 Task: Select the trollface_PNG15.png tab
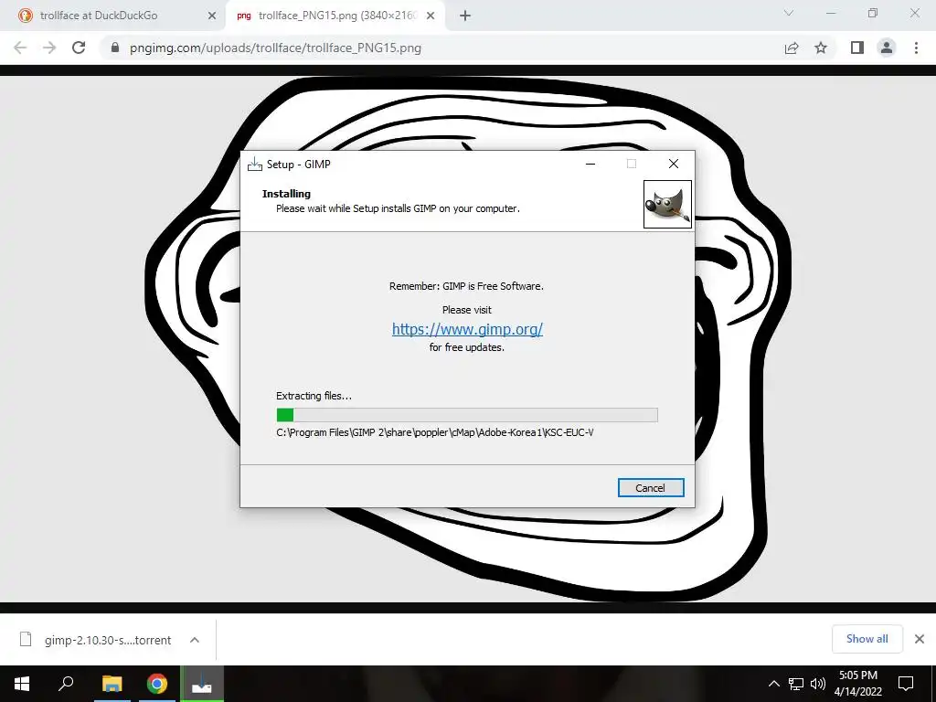(335, 16)
